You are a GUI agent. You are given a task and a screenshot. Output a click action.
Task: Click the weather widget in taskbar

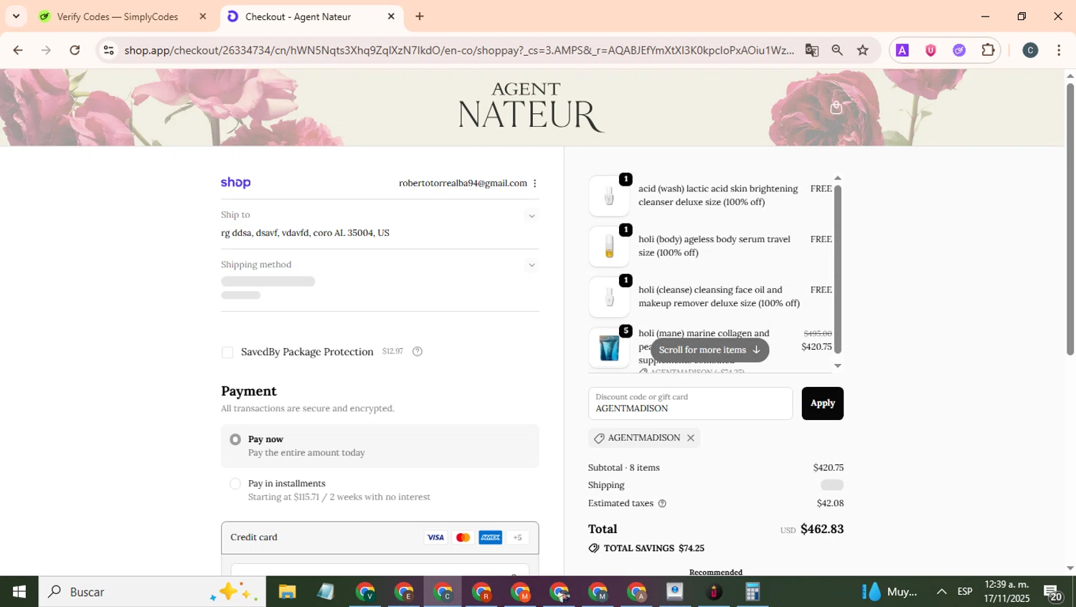click(x=889, y=592)
